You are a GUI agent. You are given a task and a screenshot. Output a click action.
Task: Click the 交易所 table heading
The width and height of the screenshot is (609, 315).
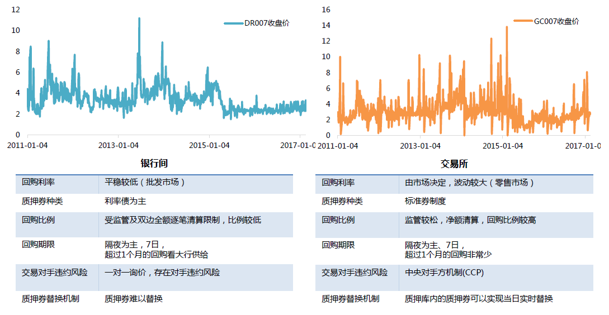[x=455, y=164]
